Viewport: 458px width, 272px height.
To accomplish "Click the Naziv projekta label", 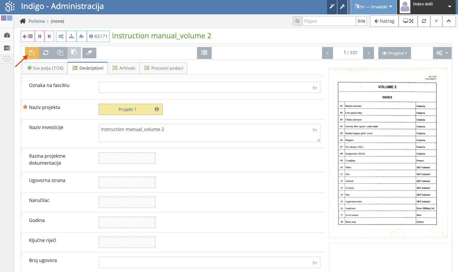I will point(44,107).
